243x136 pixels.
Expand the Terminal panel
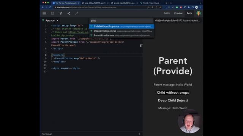(47, 134)
